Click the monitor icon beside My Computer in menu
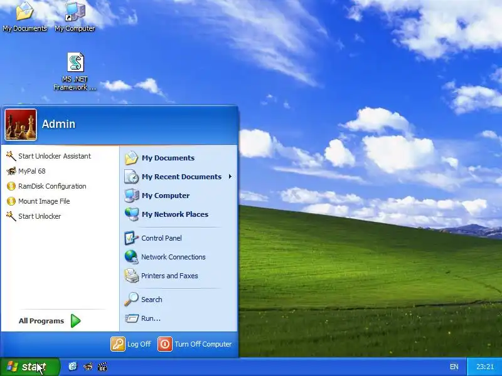Viewport: 502px width, 376px height. [x=132, y=196]
